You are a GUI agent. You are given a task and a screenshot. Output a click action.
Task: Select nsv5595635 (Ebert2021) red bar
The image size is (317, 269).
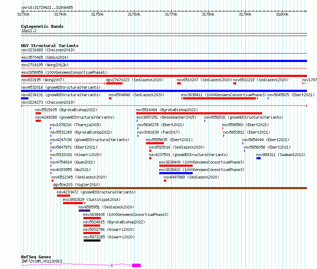[155, 143]
